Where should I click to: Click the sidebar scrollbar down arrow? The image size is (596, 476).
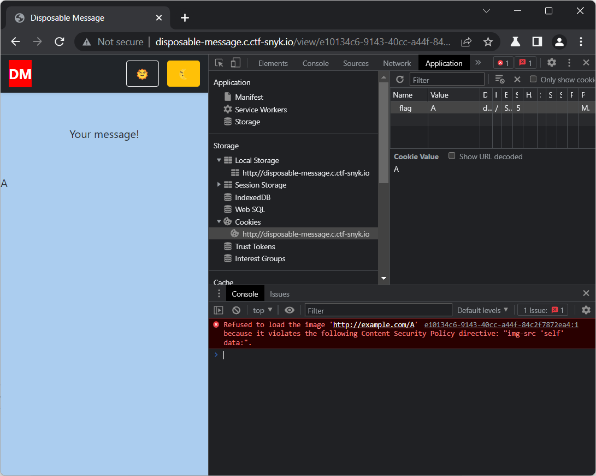point(384,279)
